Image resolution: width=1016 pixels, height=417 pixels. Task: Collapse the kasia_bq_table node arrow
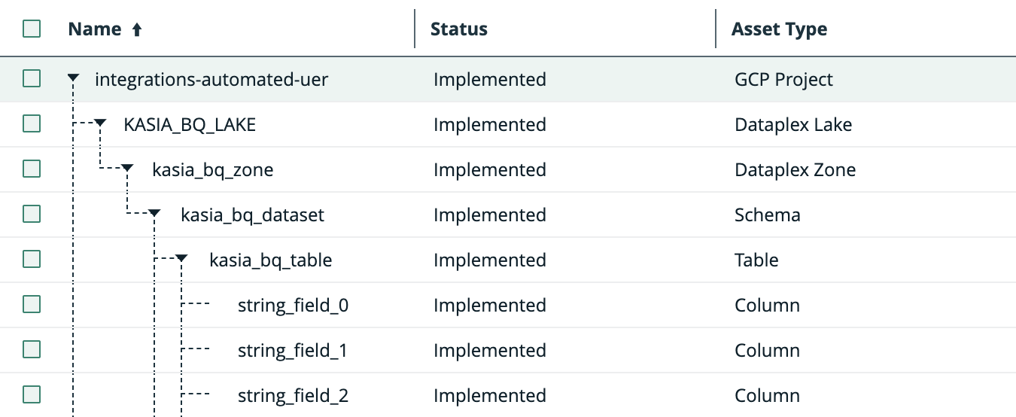(x=181, y=259)
